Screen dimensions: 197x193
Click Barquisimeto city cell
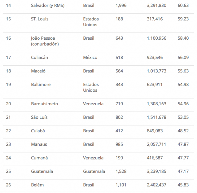click(44, 104)
